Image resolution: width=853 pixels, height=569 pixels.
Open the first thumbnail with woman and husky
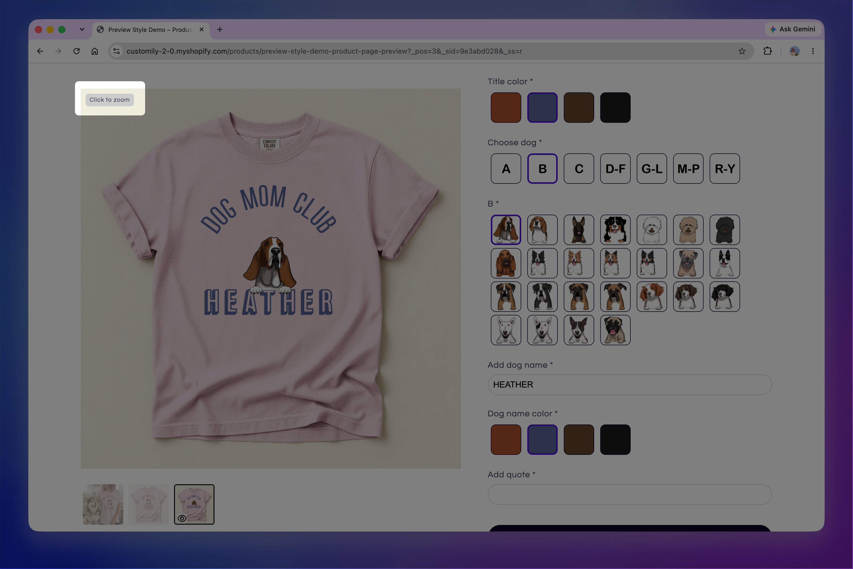(x=103, y=504)
